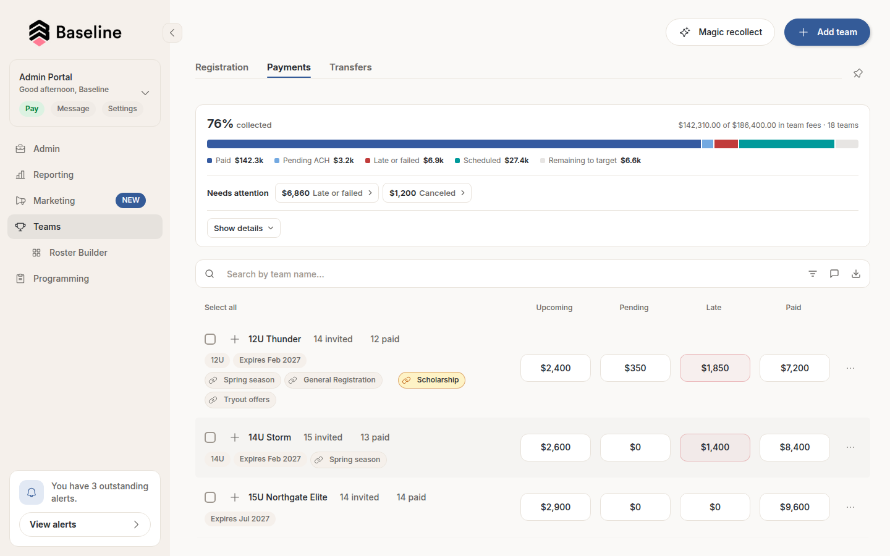Image resolution: width=890 pixels, height=556 pixels.
Task: Expand the Admin Portal chevron
Action: pos(145,93)
